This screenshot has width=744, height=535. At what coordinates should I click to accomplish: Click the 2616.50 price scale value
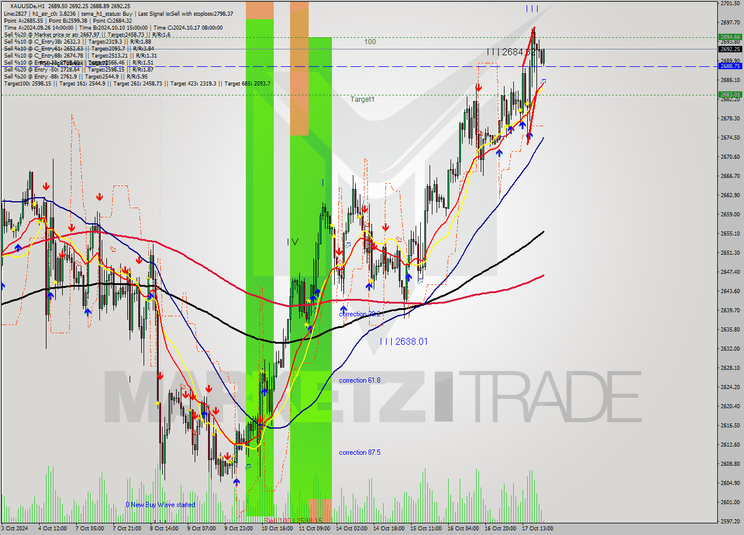(729, 425)
